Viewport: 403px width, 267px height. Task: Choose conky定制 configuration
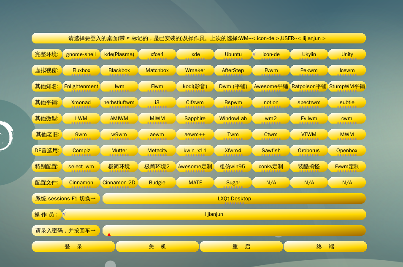pos(271,167)
